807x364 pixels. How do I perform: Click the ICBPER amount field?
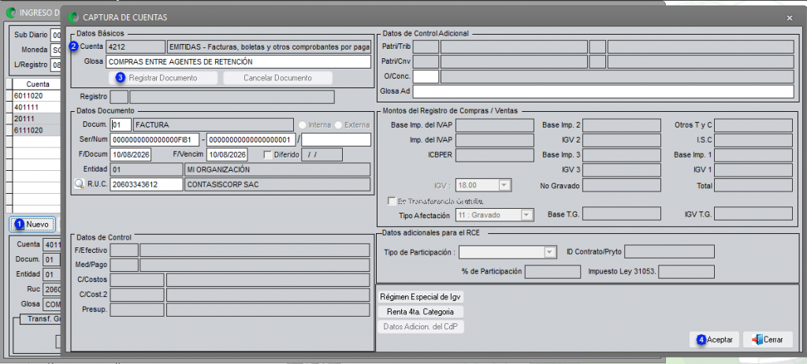[x=495, y=155]
